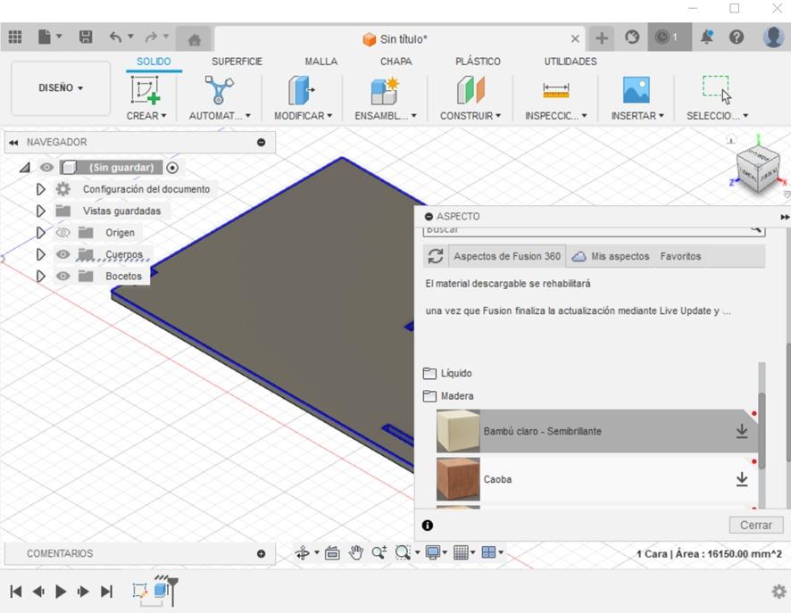Open the MODIFICAR dropdown menu
Viewport: 791px width, 613px height.
pyautogui.click(x=303, y=115)
